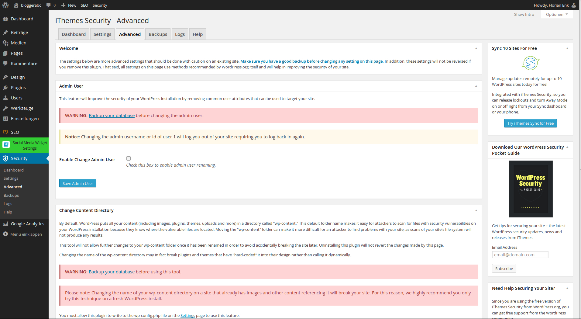
Task: Collapse the Need Help Securing Your Site box
Action: [567, 289]
